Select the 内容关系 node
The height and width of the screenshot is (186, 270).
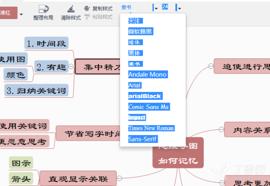pyautogui.click(x=247, y=129)
